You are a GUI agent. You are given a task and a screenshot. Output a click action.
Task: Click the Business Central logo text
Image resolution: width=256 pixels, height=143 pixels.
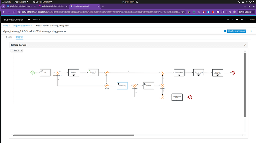coord(13,20)
